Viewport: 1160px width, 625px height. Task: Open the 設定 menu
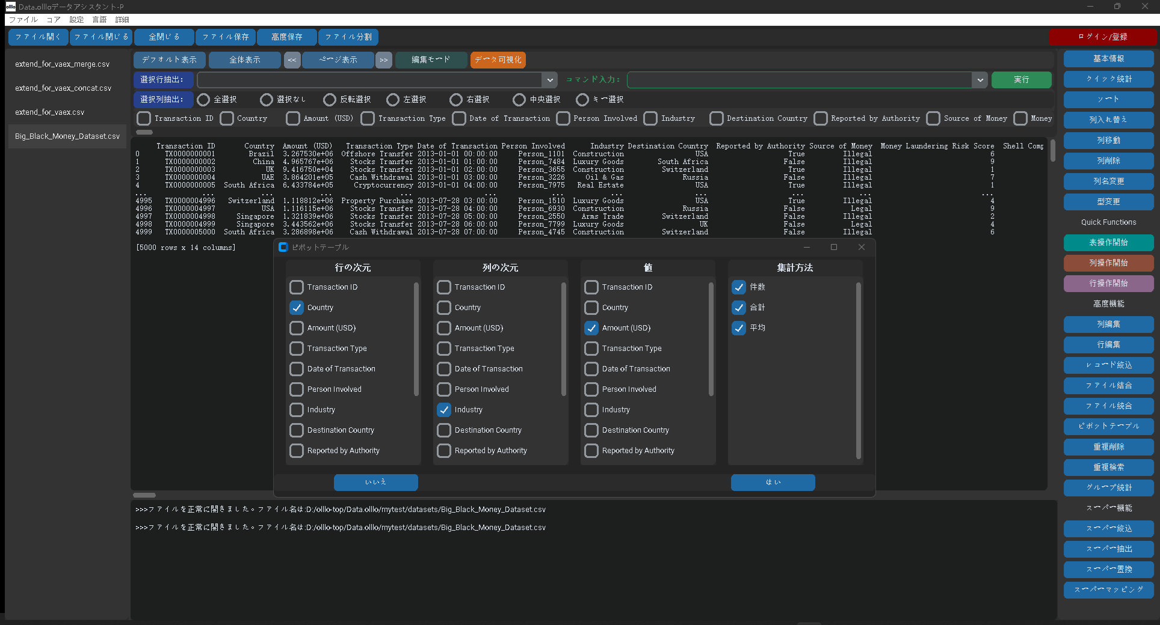coord(76,20)
